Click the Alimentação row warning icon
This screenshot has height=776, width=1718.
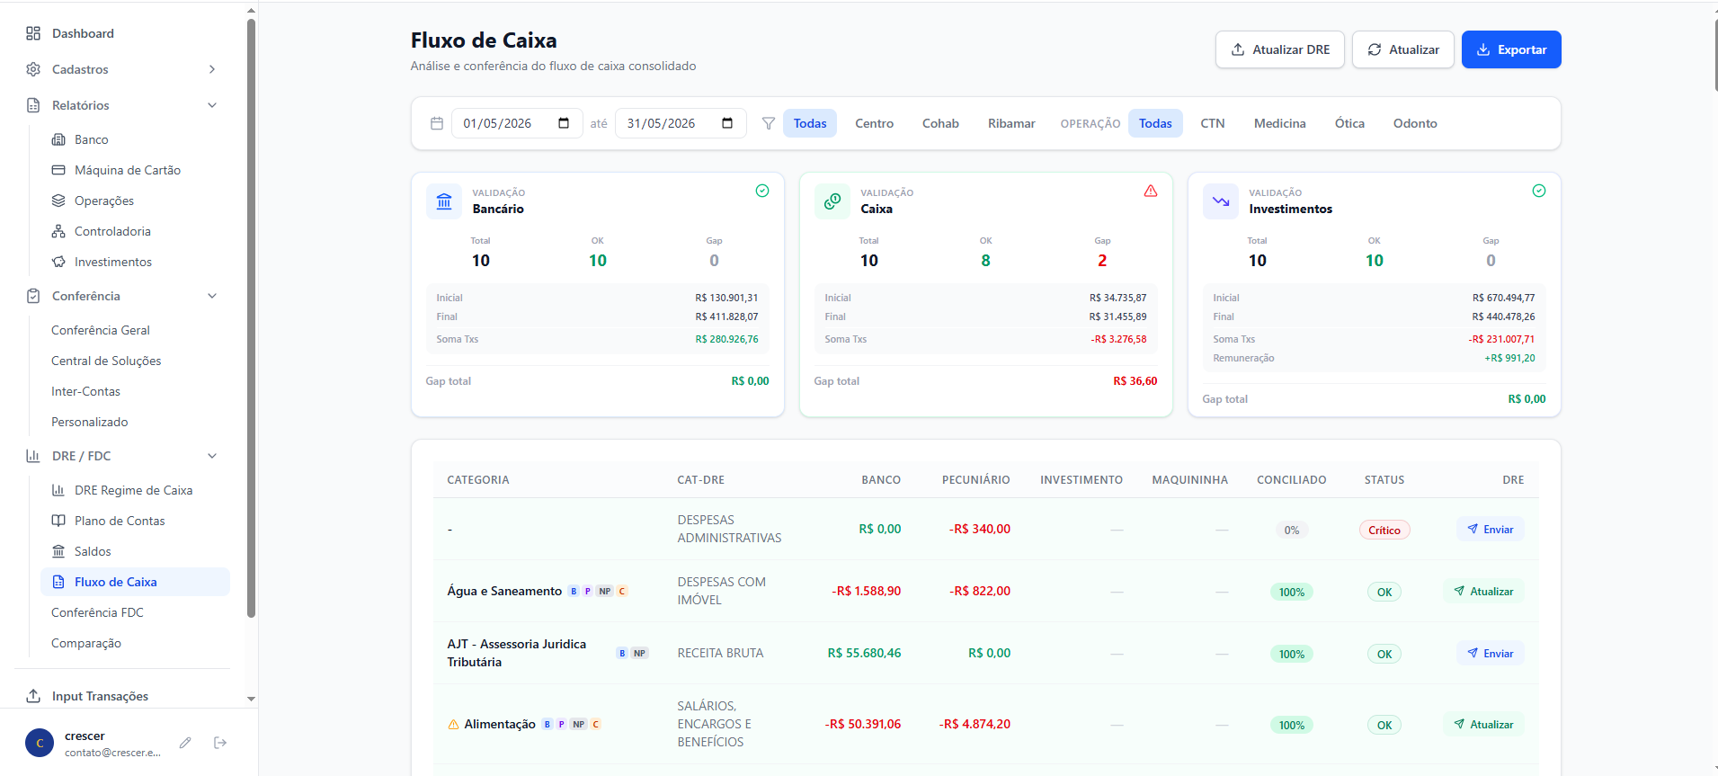coord(453,725)
